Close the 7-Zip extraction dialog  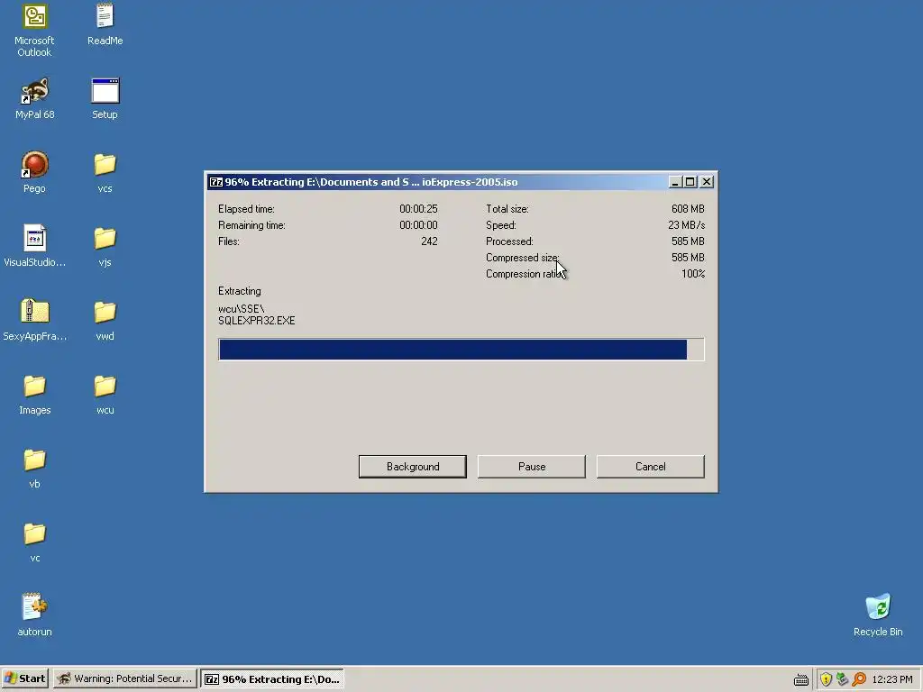[x=707, y=182]
